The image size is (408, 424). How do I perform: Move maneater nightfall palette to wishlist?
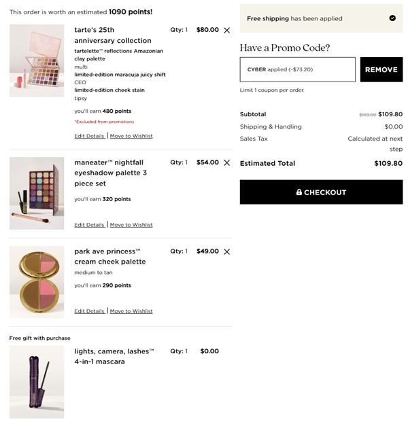point(131,225)
